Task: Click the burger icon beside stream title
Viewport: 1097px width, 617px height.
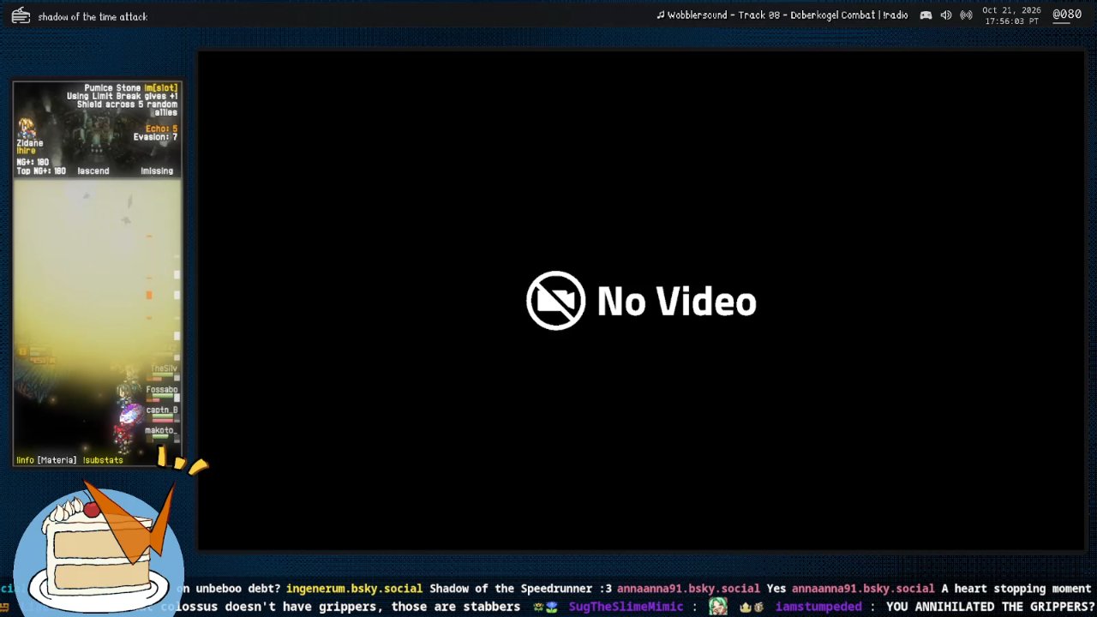Action: [x=21, y=16]
